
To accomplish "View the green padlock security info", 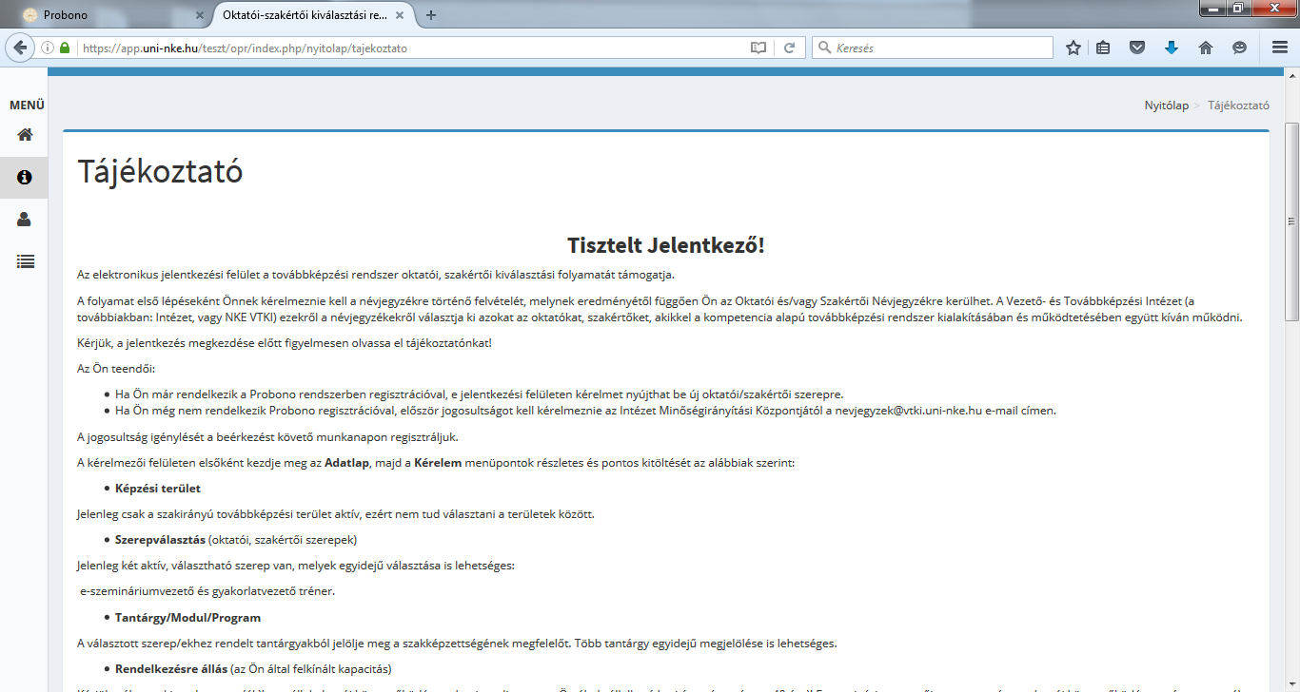I will [65, 48].
